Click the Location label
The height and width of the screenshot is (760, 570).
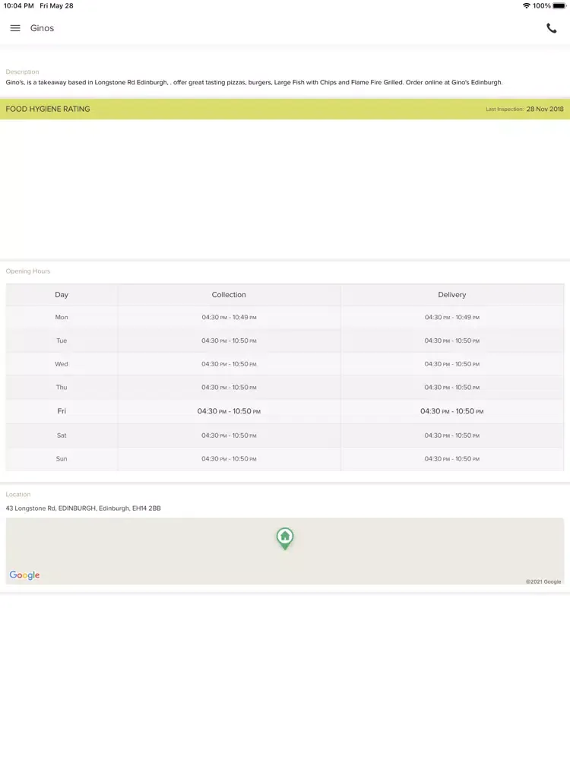click(x=18, y=495)
